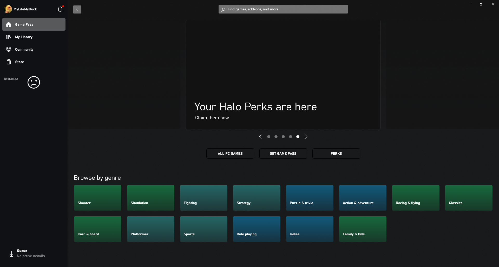Browse the Indies genre tile

point(310,229)
